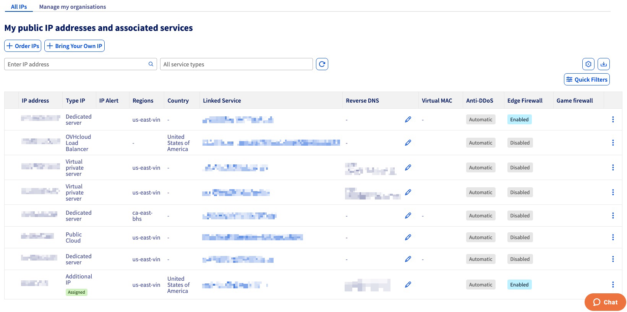Image resolution: width=627 pixels, height=312 pixels.
Task: Open the All service types dropdown
Action: tap(237, 64)
